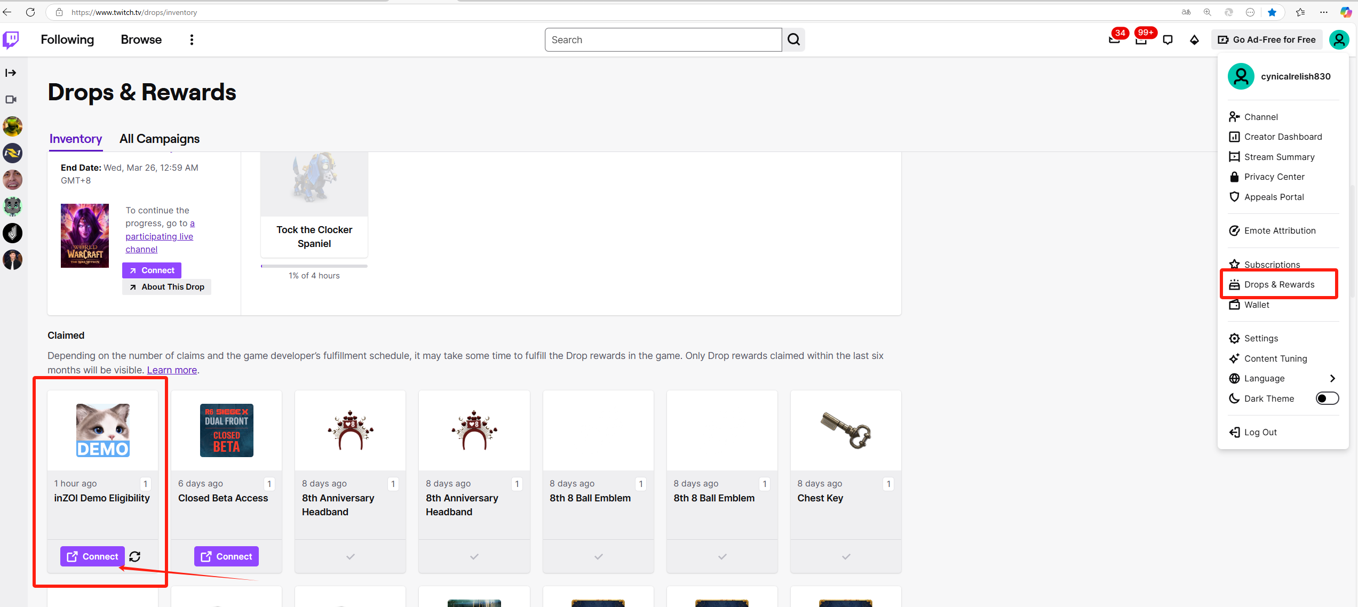Open second followed channel avatar in sidebar

point(12,153)
